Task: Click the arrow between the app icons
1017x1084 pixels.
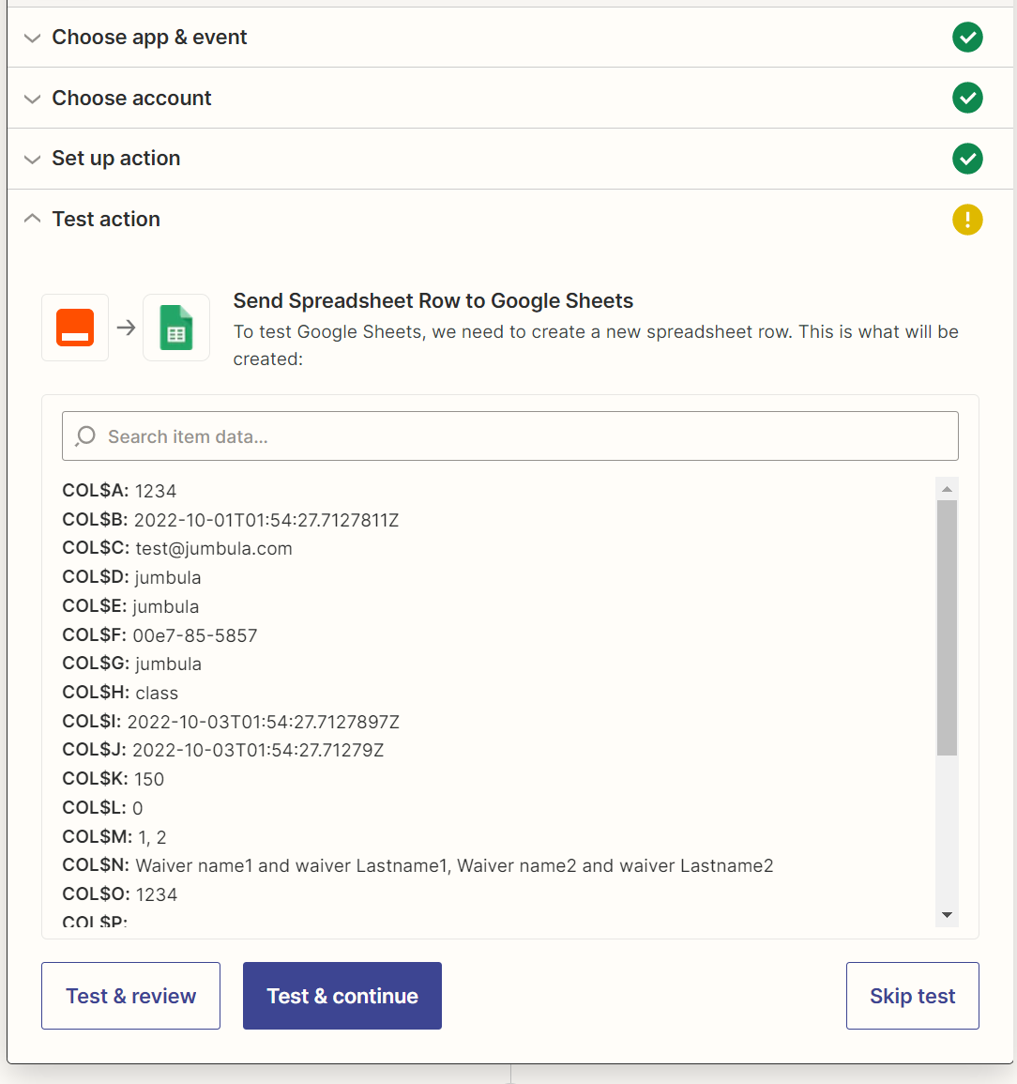Action: point(126,328)
